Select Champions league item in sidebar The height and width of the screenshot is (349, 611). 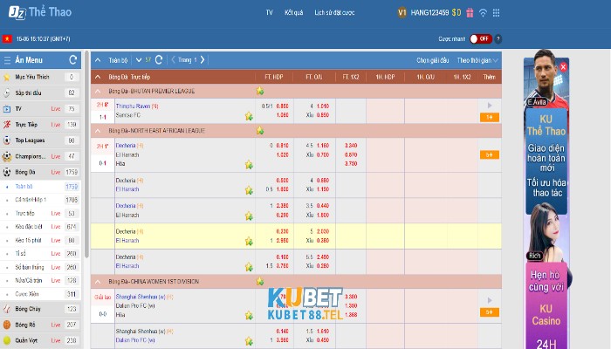(40, 156)
